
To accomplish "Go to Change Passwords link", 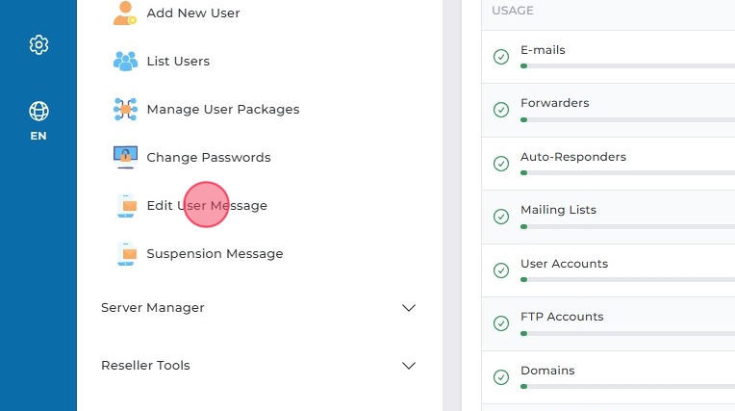I will (x=209, y=158).
